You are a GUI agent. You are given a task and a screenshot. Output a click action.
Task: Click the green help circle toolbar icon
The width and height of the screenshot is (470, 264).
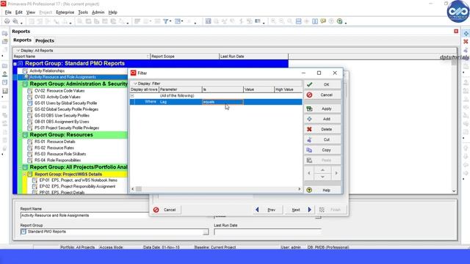(x=339, y=21)
